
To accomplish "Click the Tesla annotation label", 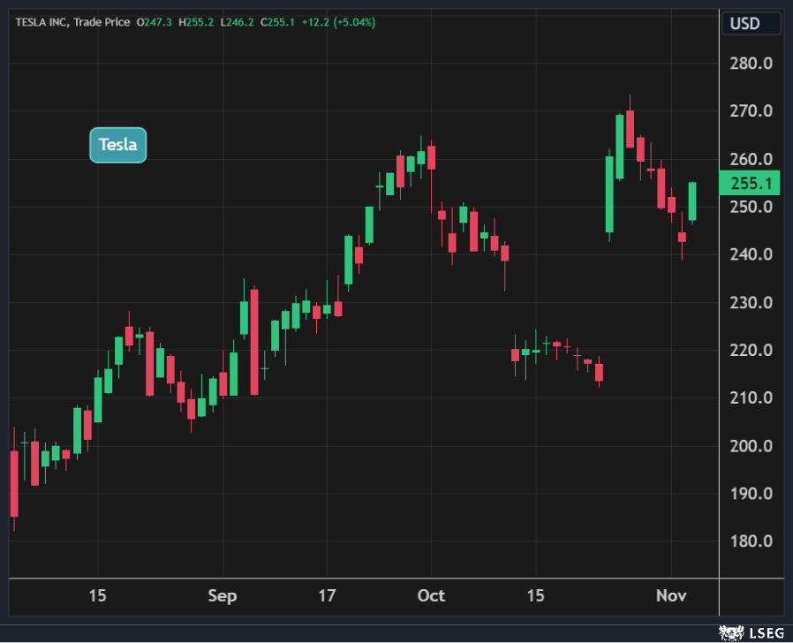I will (x=117, y=145).
